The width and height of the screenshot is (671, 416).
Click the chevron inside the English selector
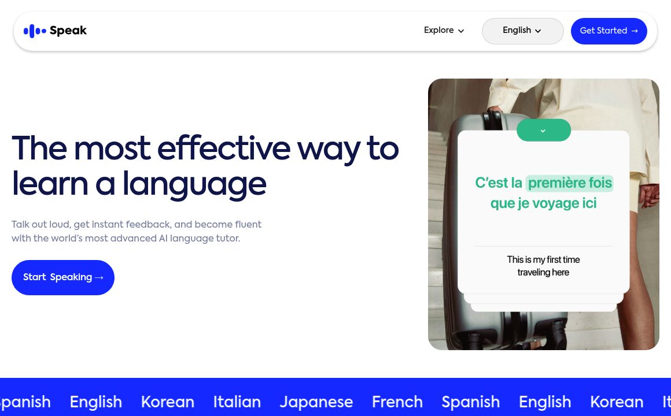(538, 31)
